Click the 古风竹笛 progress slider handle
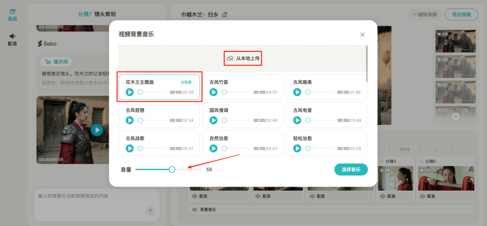 [x=224, y=92]
